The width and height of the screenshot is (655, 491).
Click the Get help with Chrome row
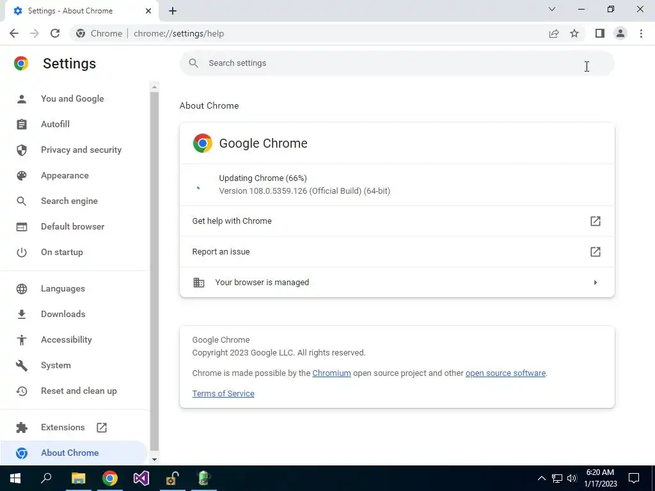397,221
